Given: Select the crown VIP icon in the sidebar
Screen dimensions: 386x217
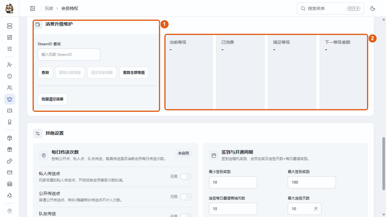Looking at the screenshot, I should point(10,99).
